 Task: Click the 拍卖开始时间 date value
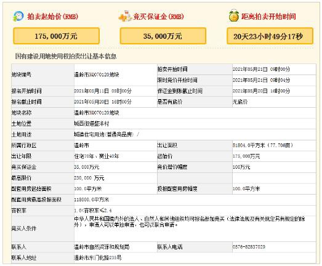coord(261,69)
